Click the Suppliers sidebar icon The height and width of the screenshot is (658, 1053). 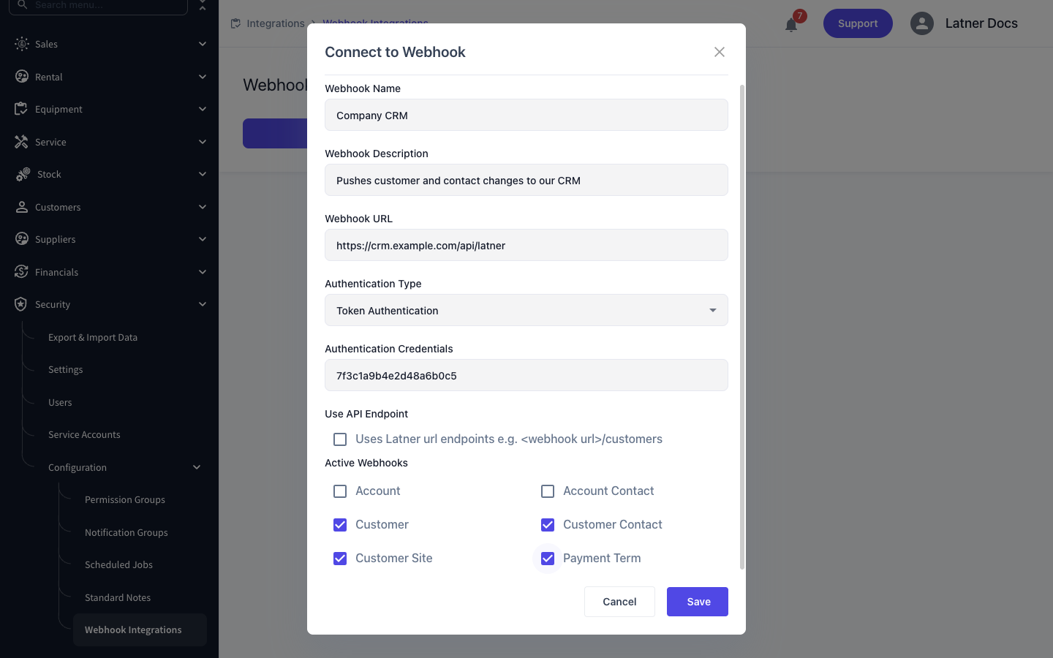pos(22,239)
